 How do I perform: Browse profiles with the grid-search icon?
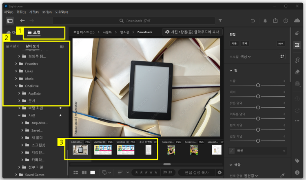(282, 56)
